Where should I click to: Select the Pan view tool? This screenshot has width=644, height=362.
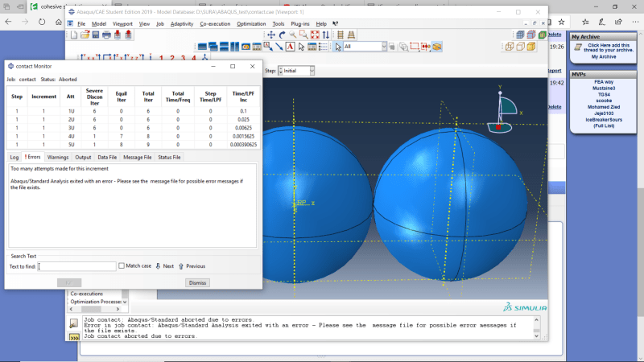(271, 35)
